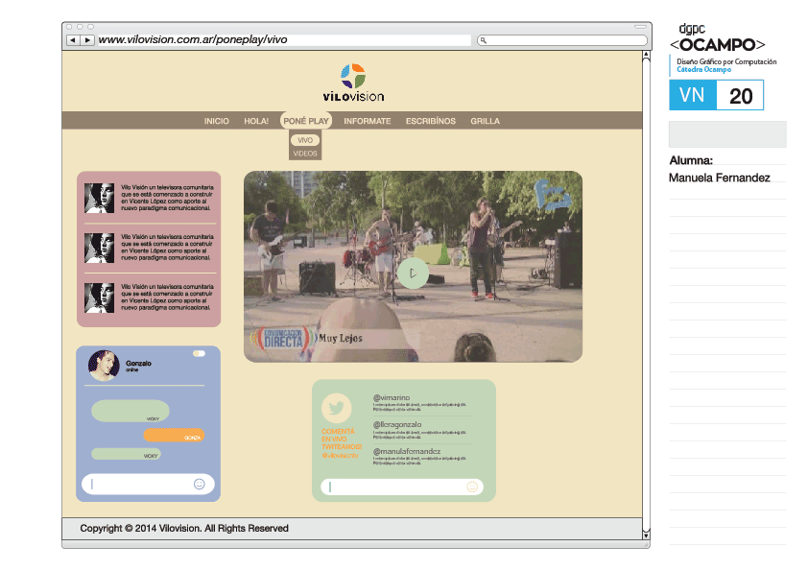
Task: Go to the INICIO menu item
Action: [x=217, y=121]
